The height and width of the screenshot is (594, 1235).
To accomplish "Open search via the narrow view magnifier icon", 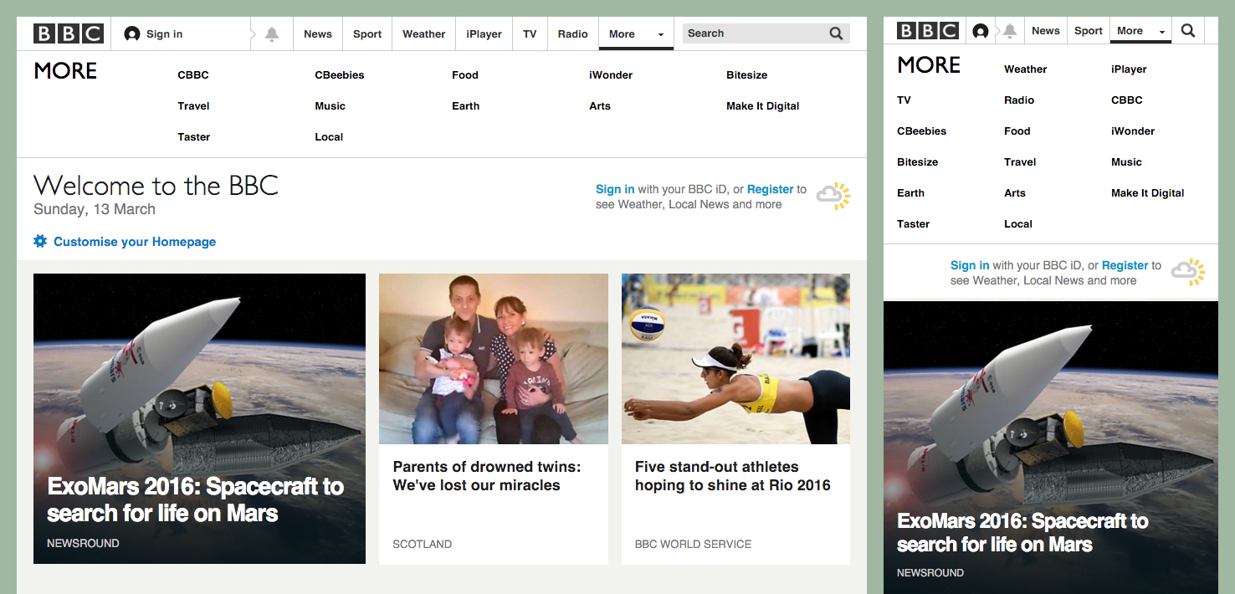I will [1188, 31].
